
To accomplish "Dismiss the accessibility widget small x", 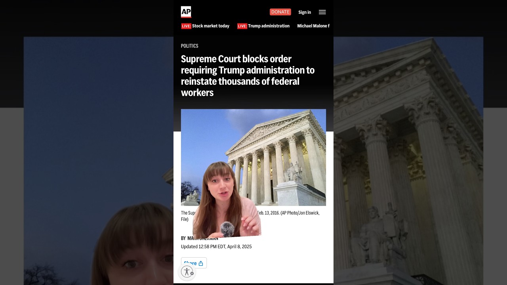I will pyautogui.click(x=192, y=274).
